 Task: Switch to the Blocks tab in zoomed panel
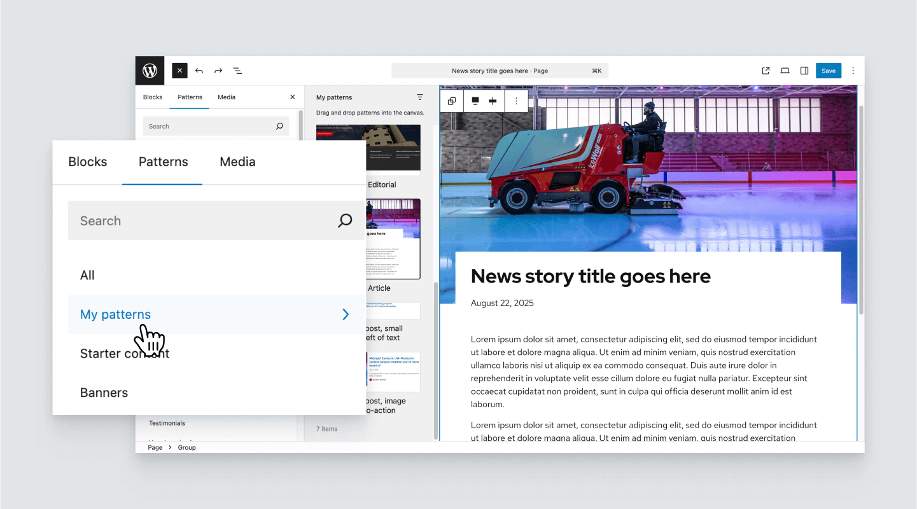[88, 162]
